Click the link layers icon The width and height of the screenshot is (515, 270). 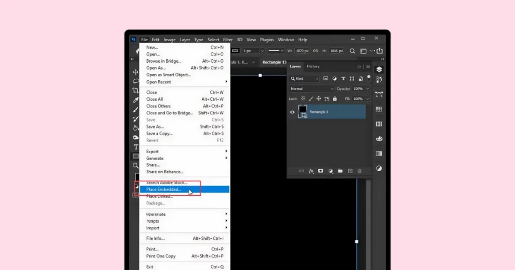click(301, 171)
